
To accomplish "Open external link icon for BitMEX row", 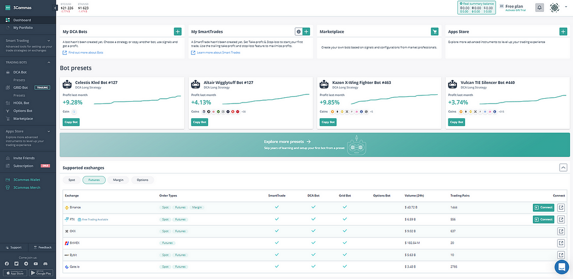I will [x=561, y=243].
